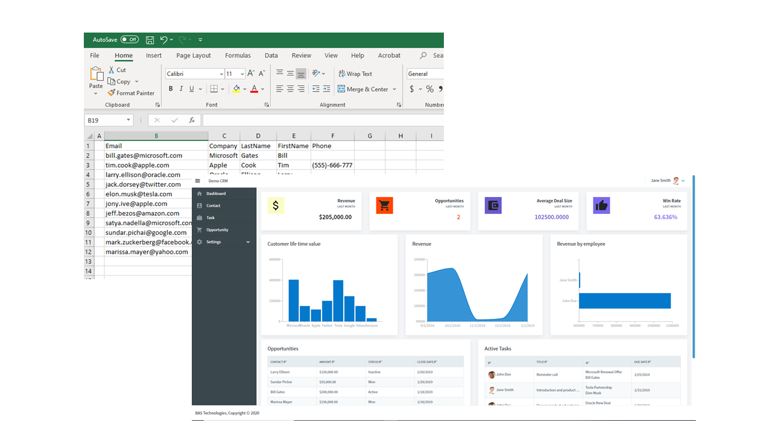The width and height of the screenshot is (772, 434).
Task: Click the Merge & Center button
Action: click(363, 89)
